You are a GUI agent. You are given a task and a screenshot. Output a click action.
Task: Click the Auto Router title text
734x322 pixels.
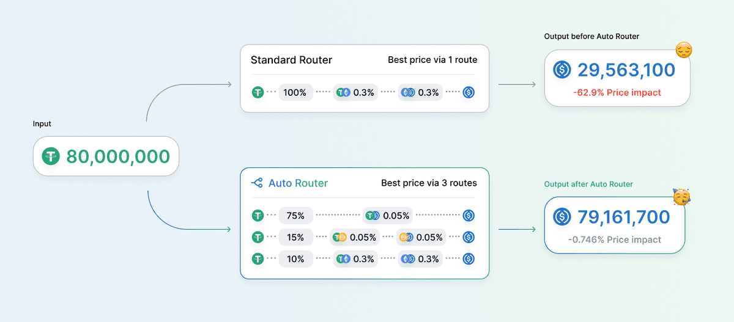click(x=298, y=183)
